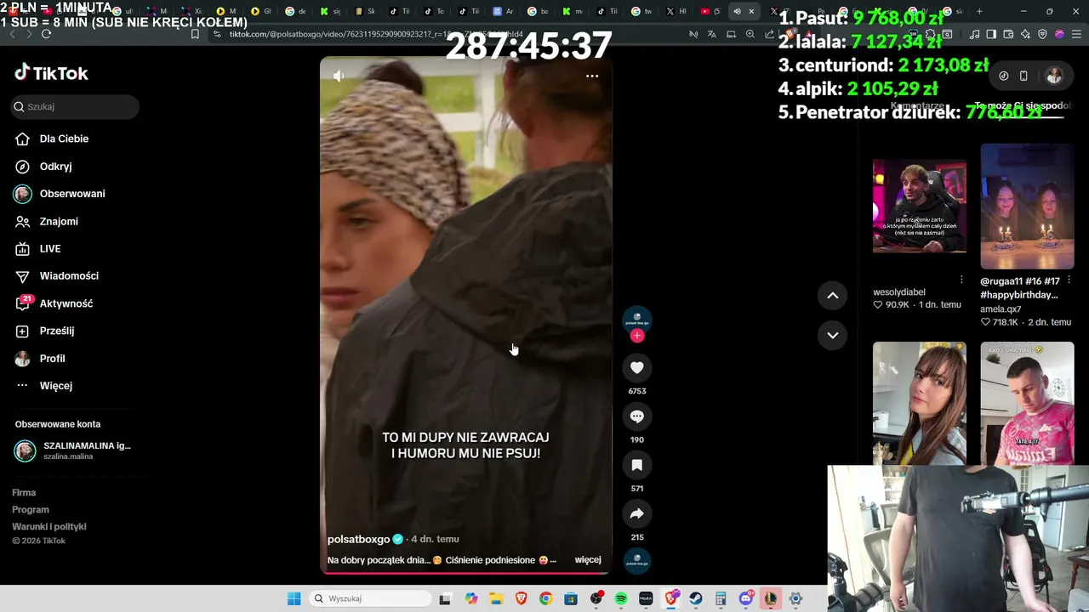Mute the video with the speaker icon
The width and height of the screenshot is (1089, 612).
coord(339,76)
